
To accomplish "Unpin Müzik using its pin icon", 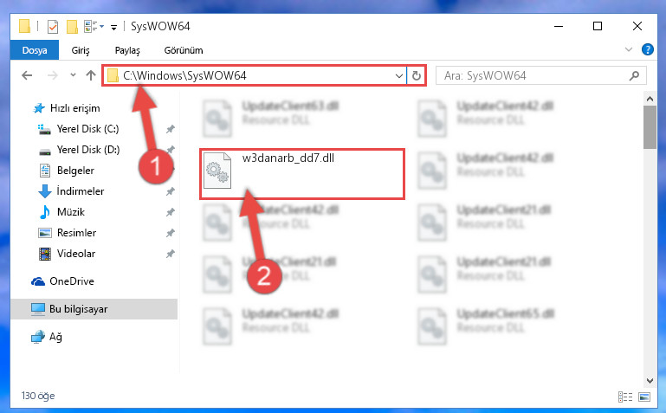I will point(171,212).
